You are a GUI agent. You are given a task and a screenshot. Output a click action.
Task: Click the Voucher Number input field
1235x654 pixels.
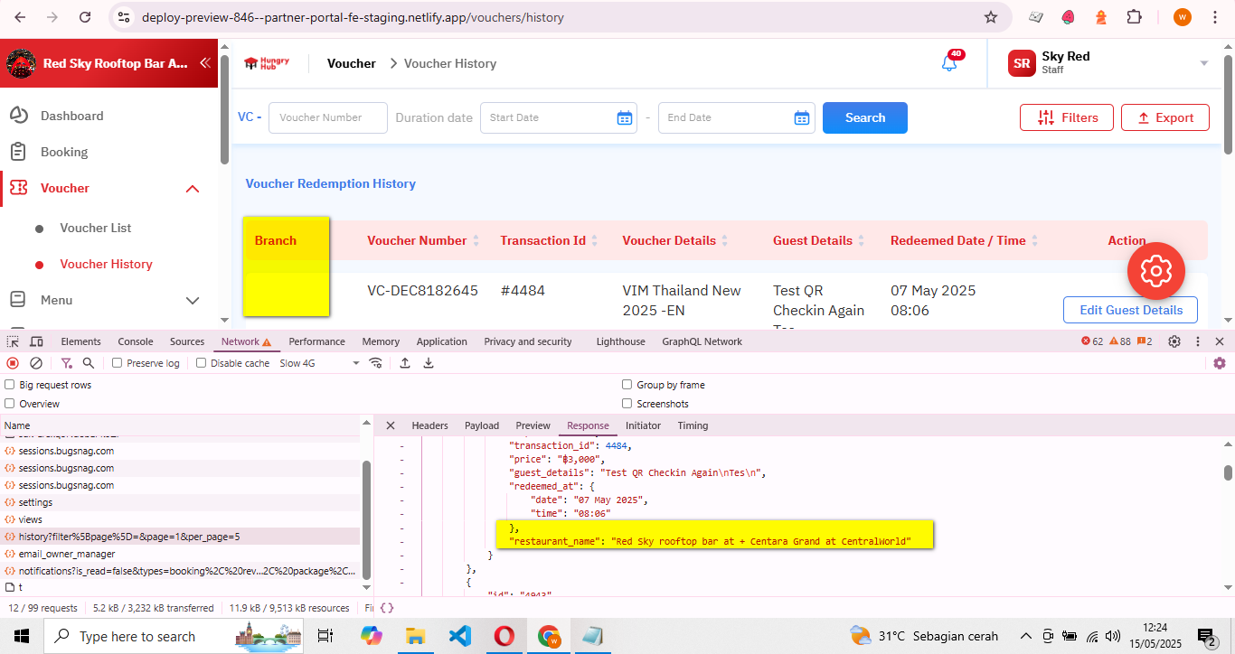pyautogui.click(x=327, y=117)
